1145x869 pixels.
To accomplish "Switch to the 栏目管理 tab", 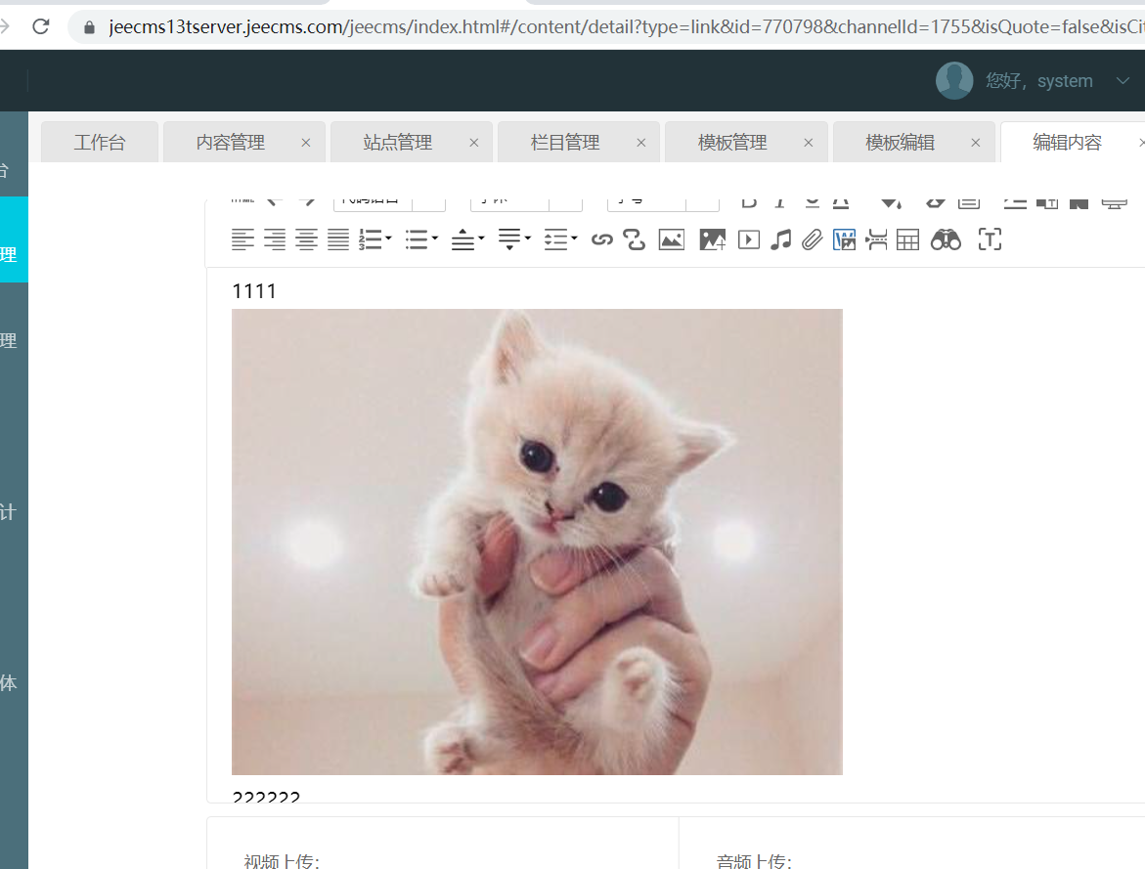I will tap(565, 143).
